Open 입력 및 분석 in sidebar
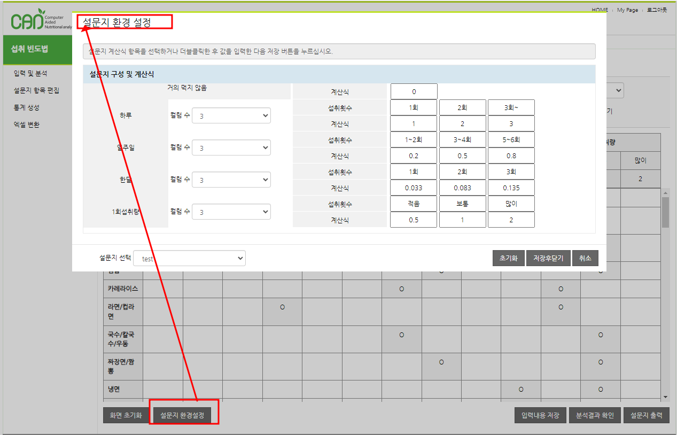The height and width of the screenshot is (435, 677). (30, 73)
